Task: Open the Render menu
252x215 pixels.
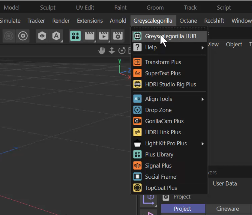Action: point(61,21)
